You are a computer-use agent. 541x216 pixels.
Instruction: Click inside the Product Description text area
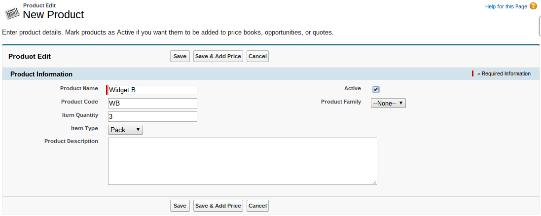click(242, 161)
